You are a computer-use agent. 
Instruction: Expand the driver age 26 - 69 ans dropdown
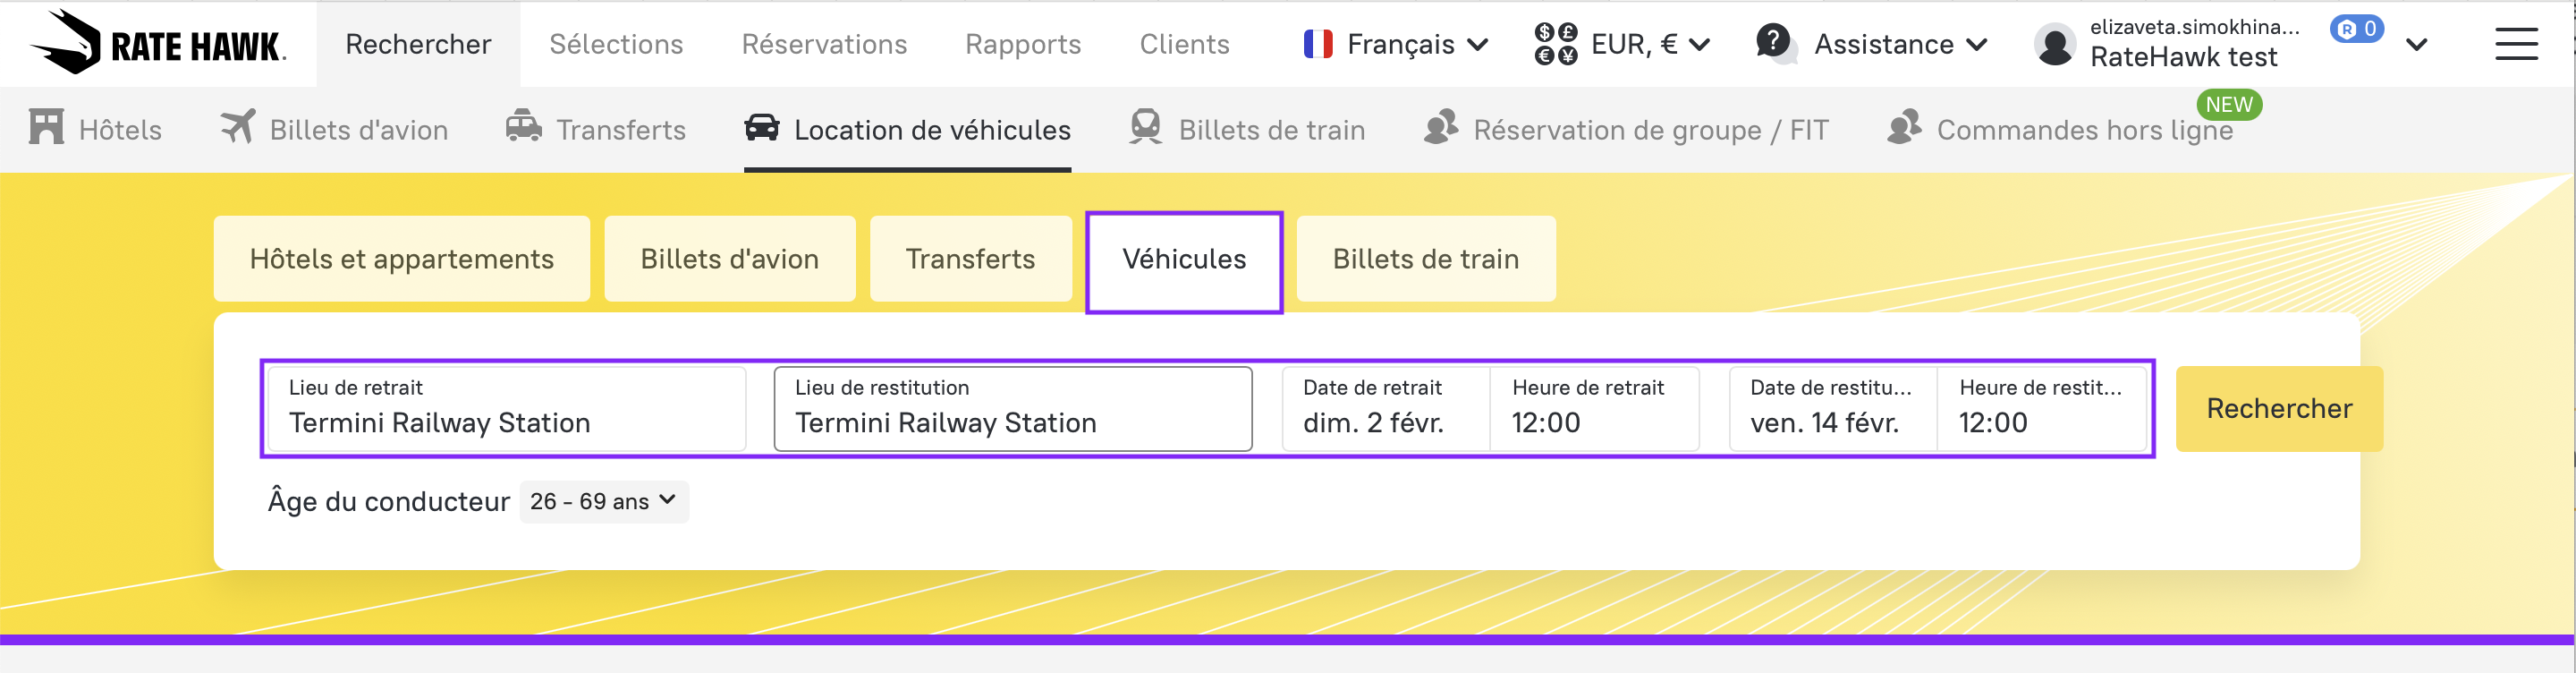[603, 501]
